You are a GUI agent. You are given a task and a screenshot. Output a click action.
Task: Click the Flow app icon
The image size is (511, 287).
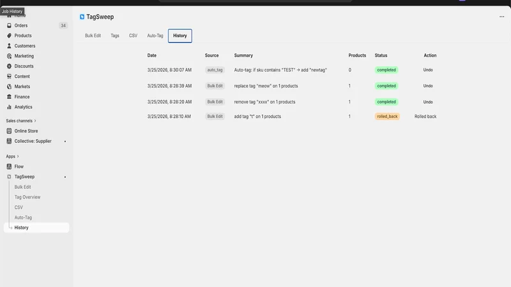coord(9,166)
